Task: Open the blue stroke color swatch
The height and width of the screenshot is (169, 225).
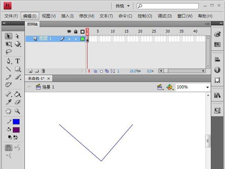Action: point(16,122)
